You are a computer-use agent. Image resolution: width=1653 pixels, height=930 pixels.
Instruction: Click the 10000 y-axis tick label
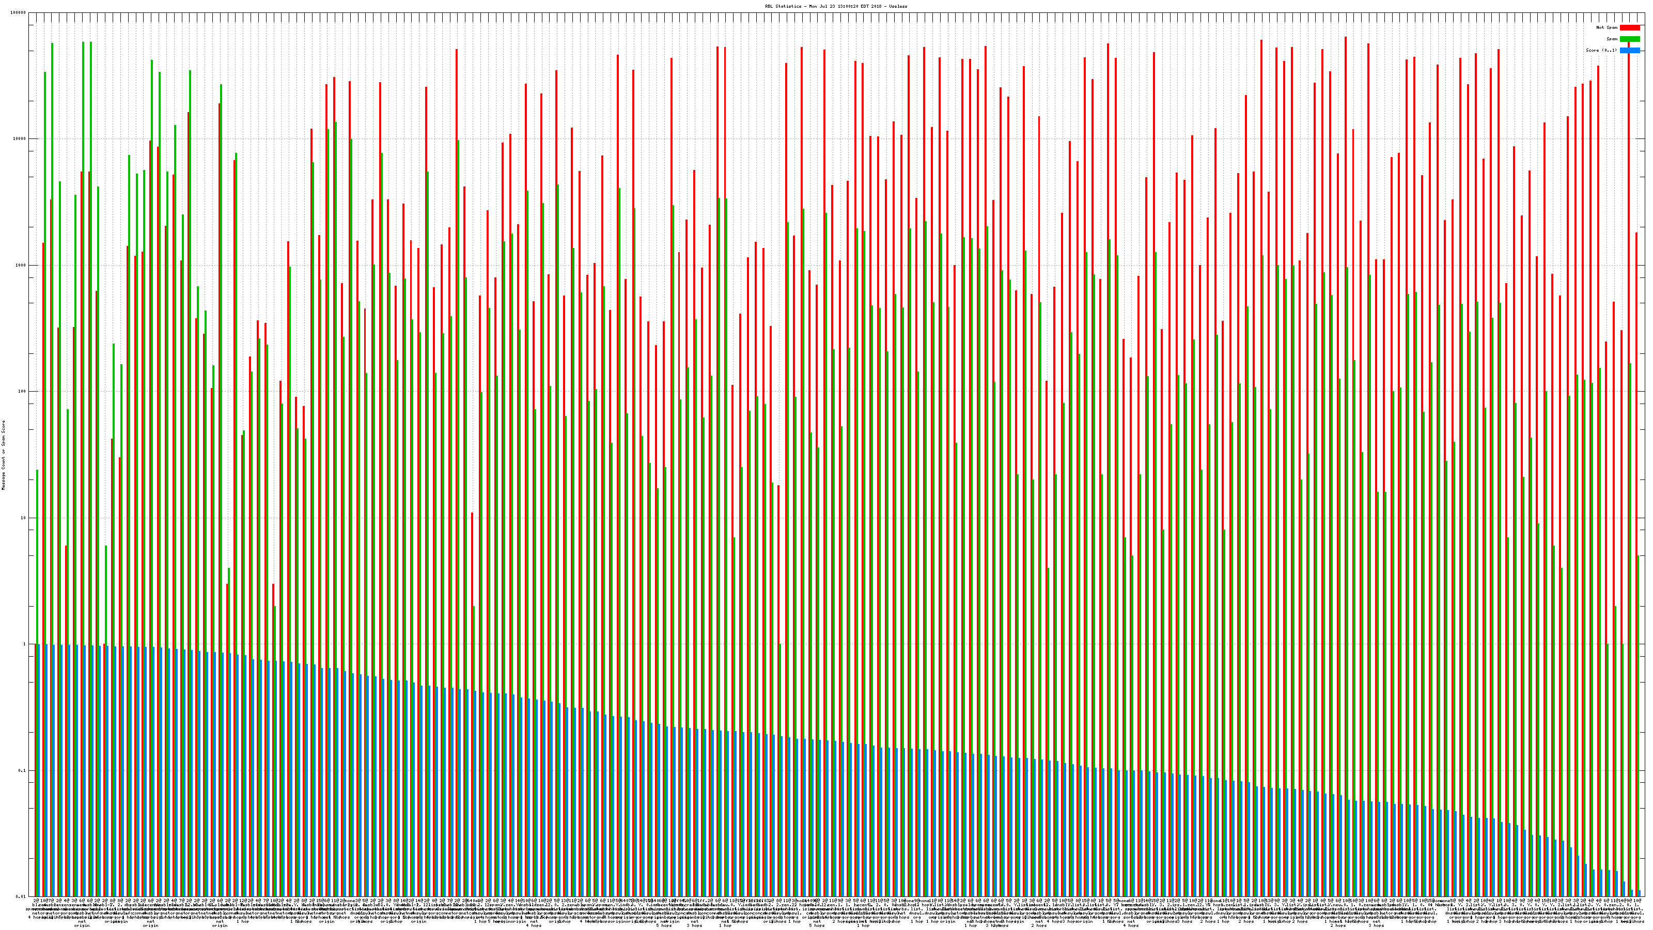pyautogui.click(x=19, y=139)
